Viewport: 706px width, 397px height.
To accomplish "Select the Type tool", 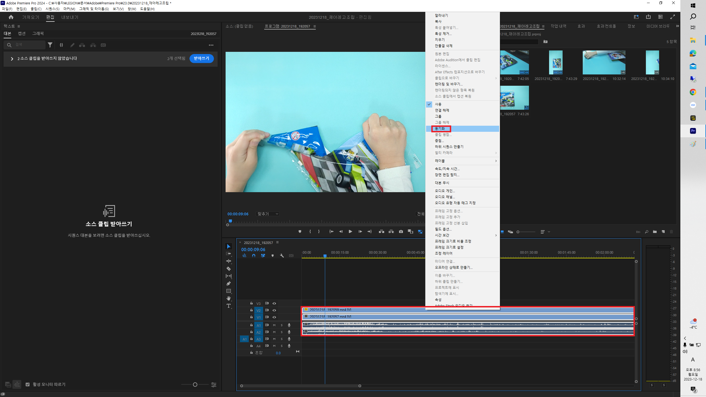I will (x=228, y=306).
